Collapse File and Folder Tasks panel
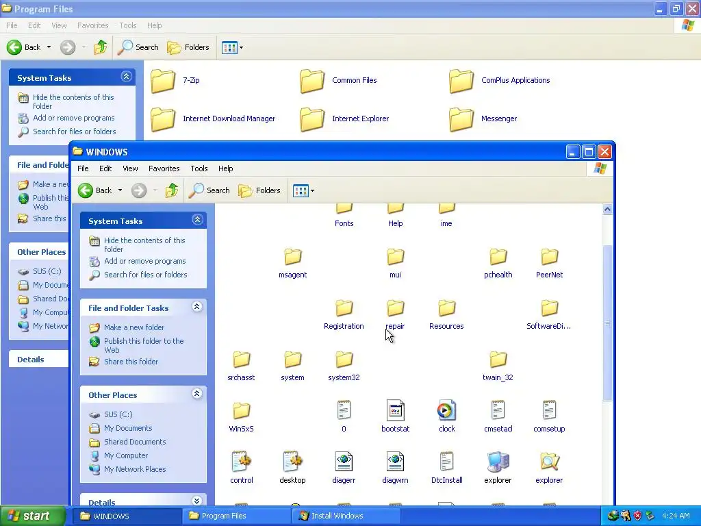The height and width of the screenshot is (526, 701). pos(197,306)
